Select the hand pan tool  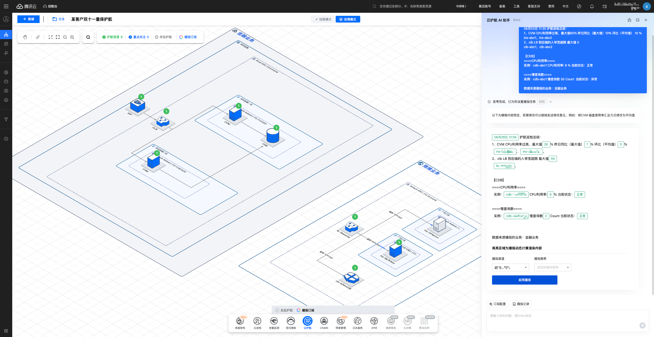25,37
